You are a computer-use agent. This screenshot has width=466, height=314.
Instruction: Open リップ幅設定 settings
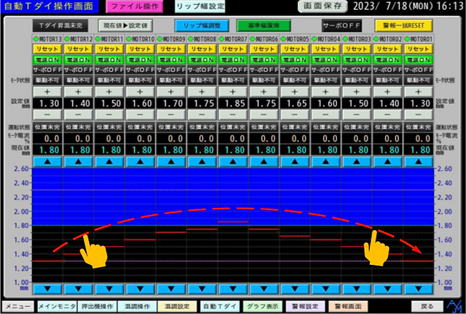(200, 6)
